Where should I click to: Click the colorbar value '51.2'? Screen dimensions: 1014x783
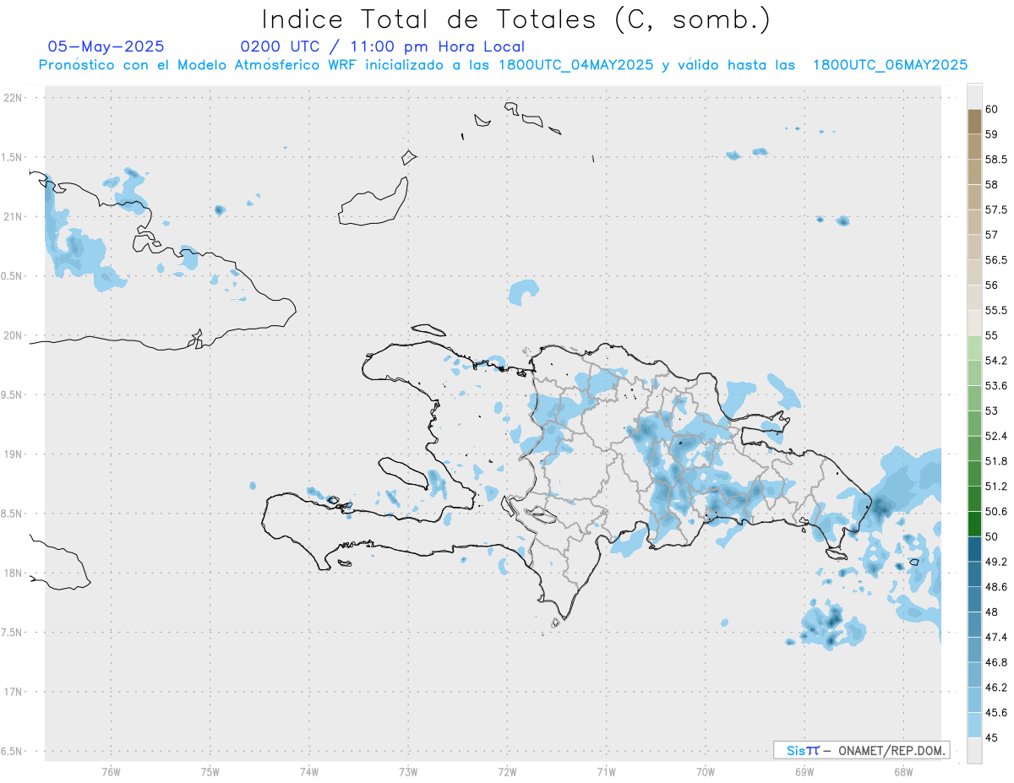click(x=996, y=487)
